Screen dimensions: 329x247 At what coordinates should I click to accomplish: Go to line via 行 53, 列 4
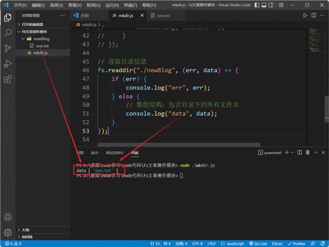(160, 244)
